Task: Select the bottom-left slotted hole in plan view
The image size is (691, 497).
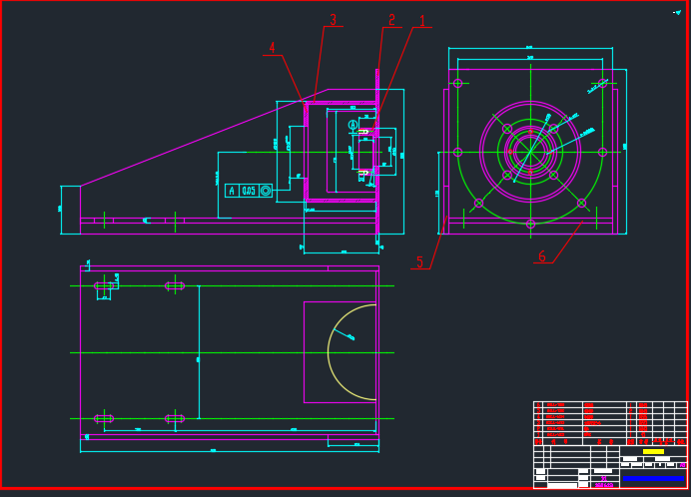Action: pyautogui.click(x=104, y=418)
